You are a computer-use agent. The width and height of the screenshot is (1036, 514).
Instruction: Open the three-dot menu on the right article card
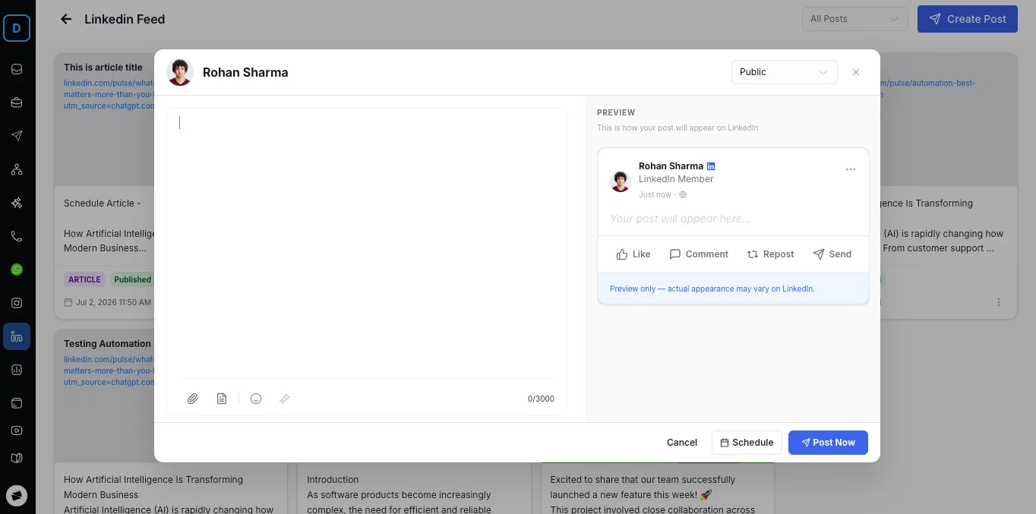[999, 302]
